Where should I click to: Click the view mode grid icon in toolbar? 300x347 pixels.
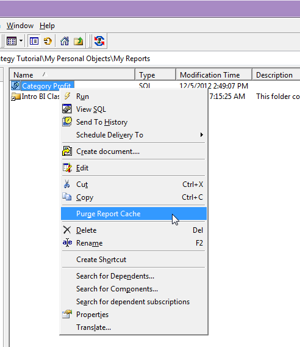pos(12,41)
